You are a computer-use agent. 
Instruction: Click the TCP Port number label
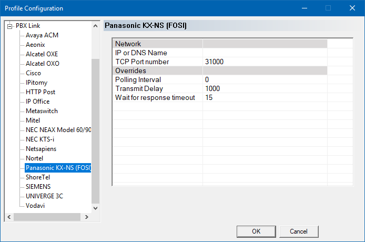point(142,62)
